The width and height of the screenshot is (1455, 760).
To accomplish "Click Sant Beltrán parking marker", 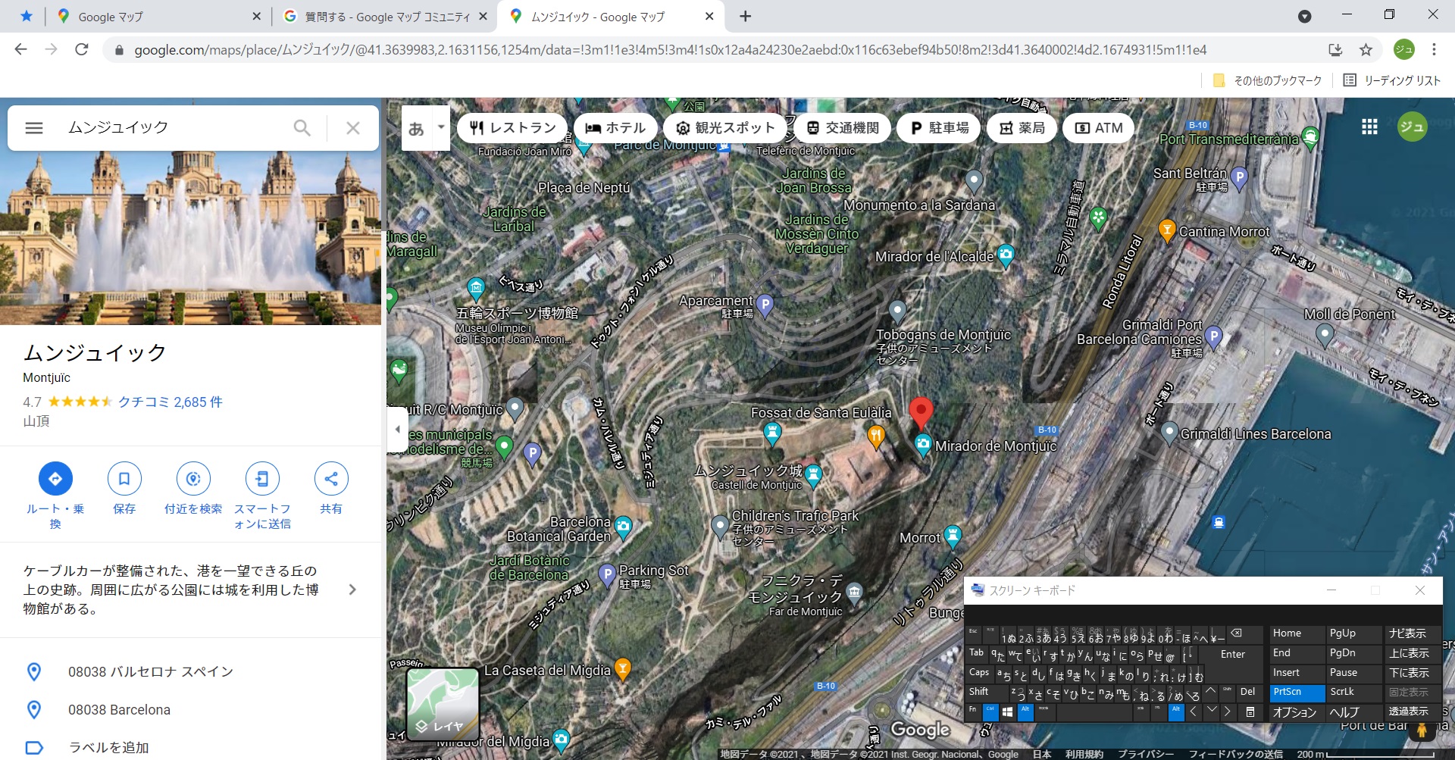I will [1239, 177].
